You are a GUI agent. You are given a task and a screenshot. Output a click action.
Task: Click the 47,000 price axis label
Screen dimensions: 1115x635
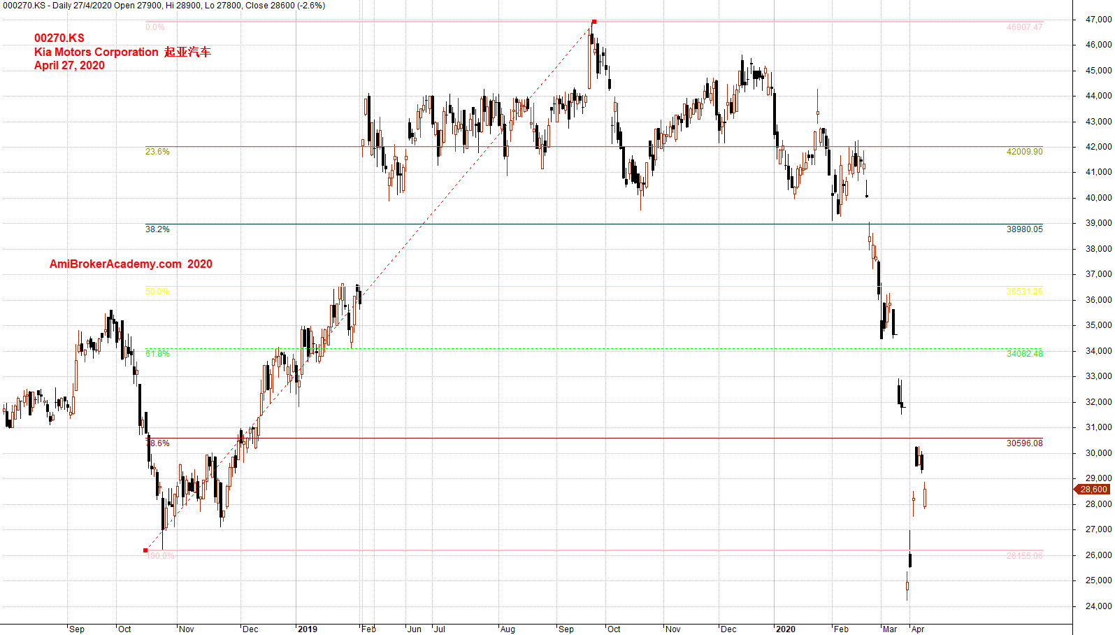point(1098,20)
